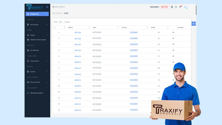View order #817199 with eye icon
The height and width of the screenshot is (125, 222).
[x=173, y=44]
